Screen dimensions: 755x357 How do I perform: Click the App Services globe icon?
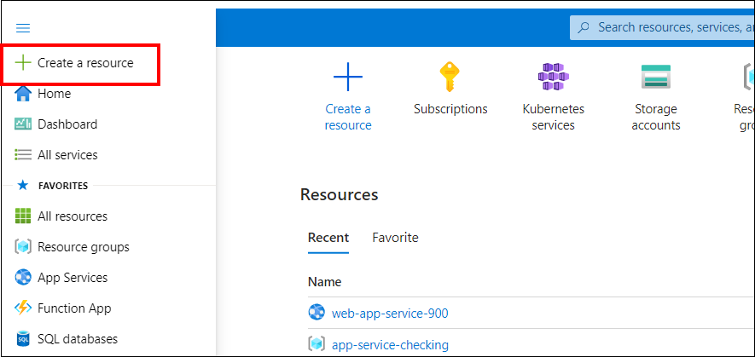pos(23,278)
